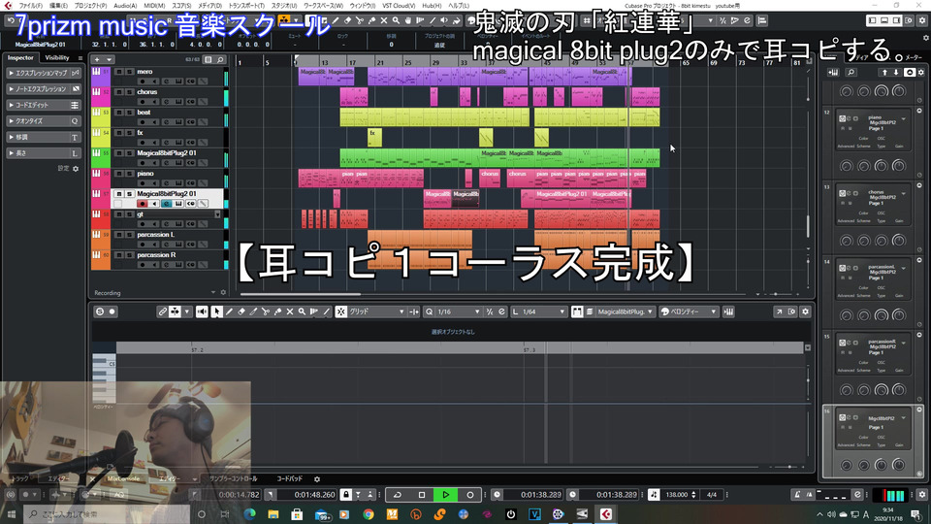Click the locator lock icon in transport bar

[345, 494]
